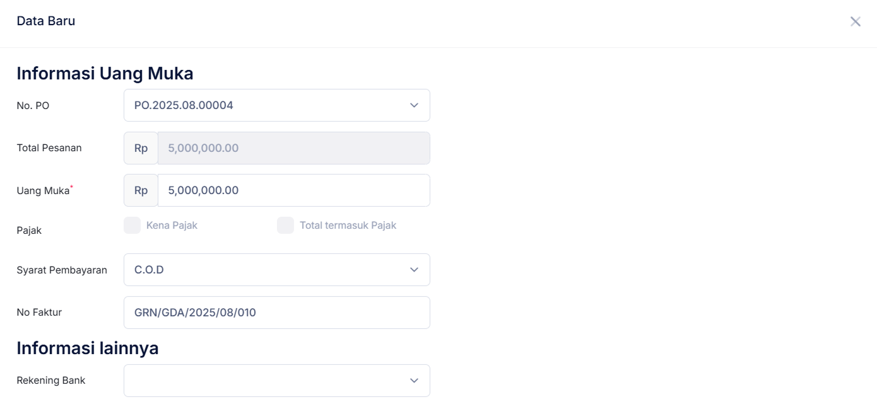877x402 pixels.
Task: Click the Informasi Uang Muka heading
Action: click(x=105, y=74)
